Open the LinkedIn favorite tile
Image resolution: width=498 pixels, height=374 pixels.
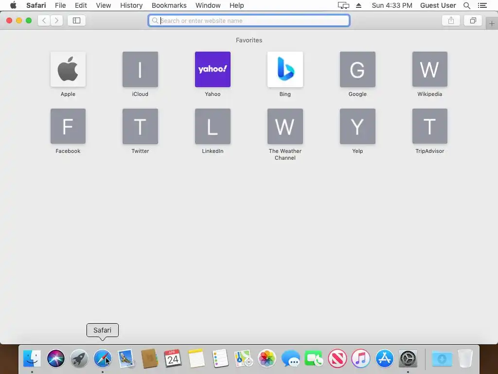[213, 126]
